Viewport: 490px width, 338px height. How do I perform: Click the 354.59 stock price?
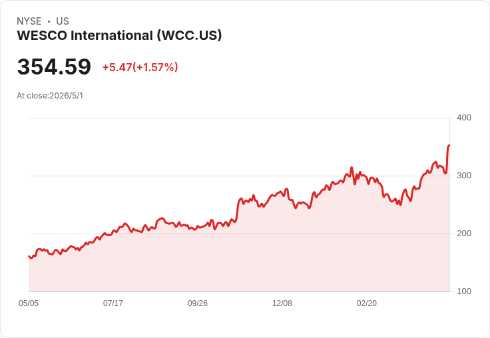tap(54, 67)
